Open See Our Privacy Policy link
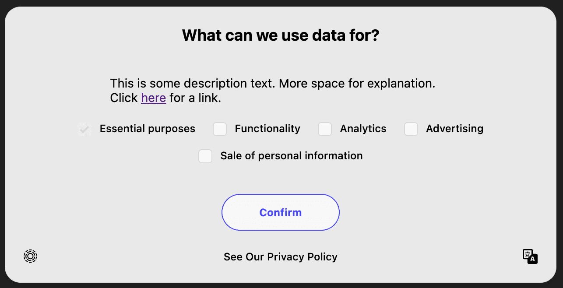Image resolution: width=563 pixels, height=288 pixels. [x=281, y=257]
